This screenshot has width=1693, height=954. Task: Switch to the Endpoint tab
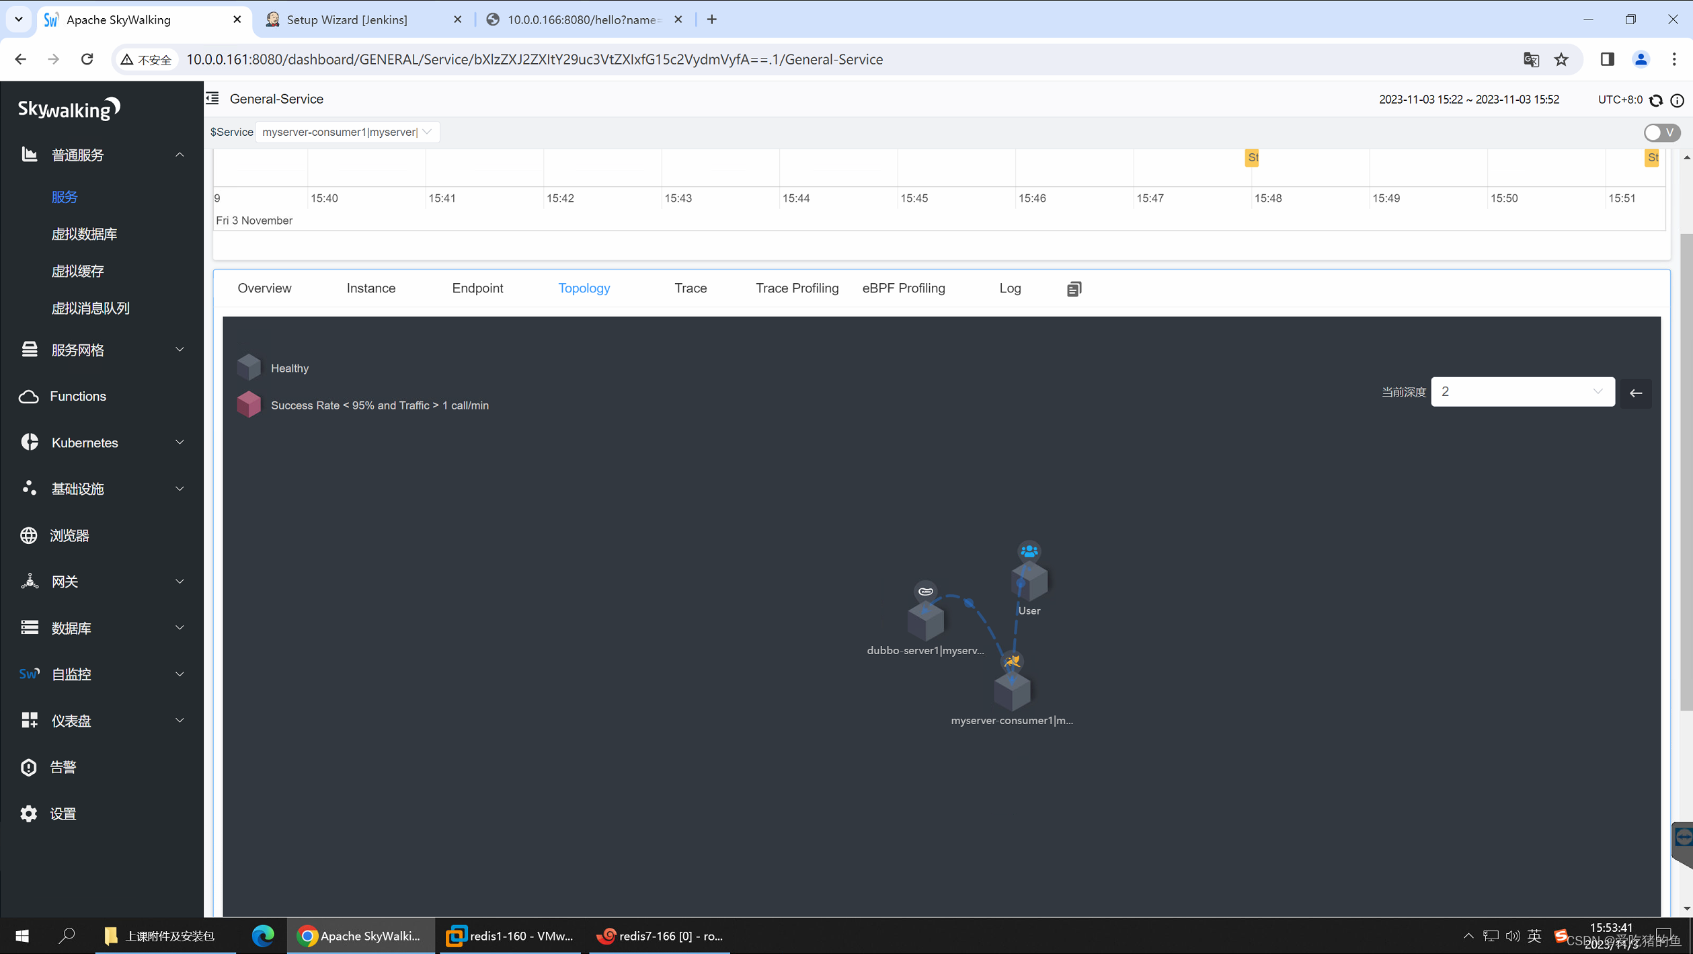[477, 288]
